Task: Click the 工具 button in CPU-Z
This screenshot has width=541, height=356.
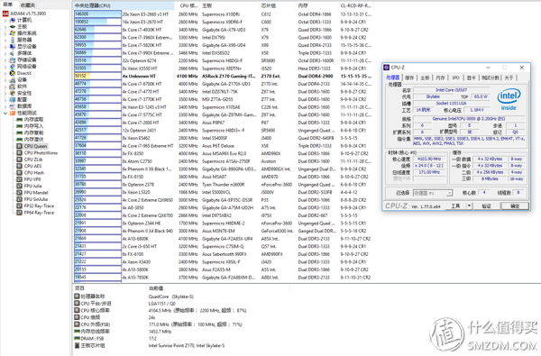Action: (455, 206)
